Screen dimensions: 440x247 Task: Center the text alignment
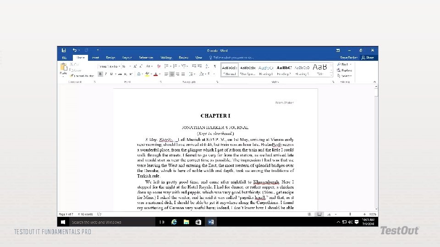(x=172, y=74)
